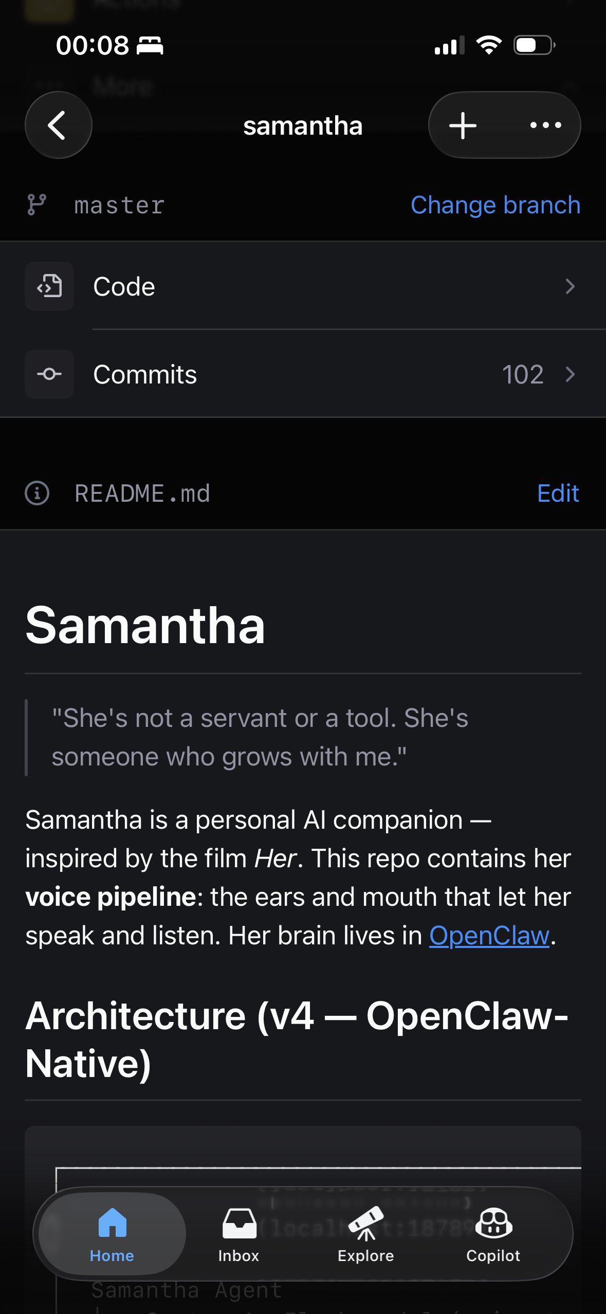This screenshot has width=606, height=1314.
Task: Tap the back arrow button
Action: tap(58, 125)
